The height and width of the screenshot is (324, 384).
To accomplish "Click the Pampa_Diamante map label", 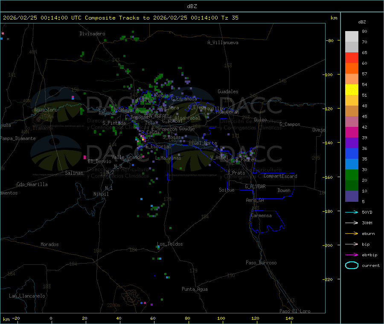I will [18, 138].
